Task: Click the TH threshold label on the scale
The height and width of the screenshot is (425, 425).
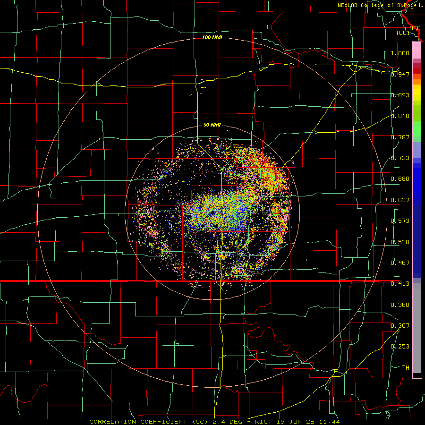Action: click(x=406, y=368)
